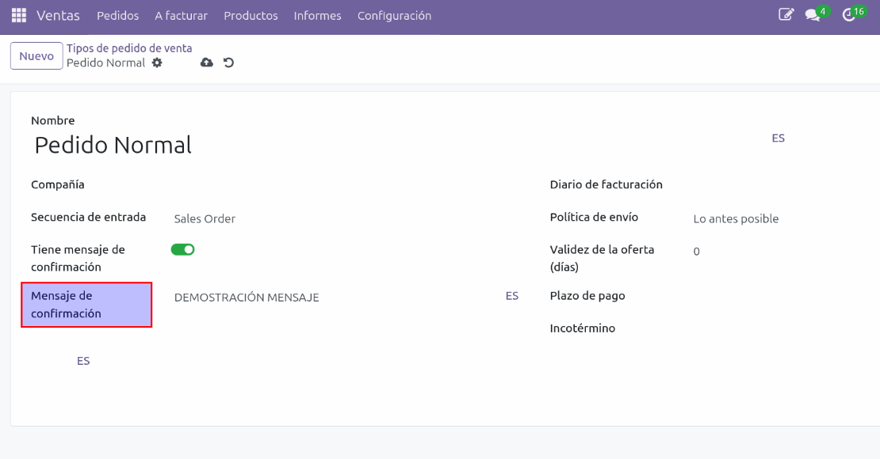Open the Secuencia de entrada selection field

pyautogui.click(x=333, y=219)
